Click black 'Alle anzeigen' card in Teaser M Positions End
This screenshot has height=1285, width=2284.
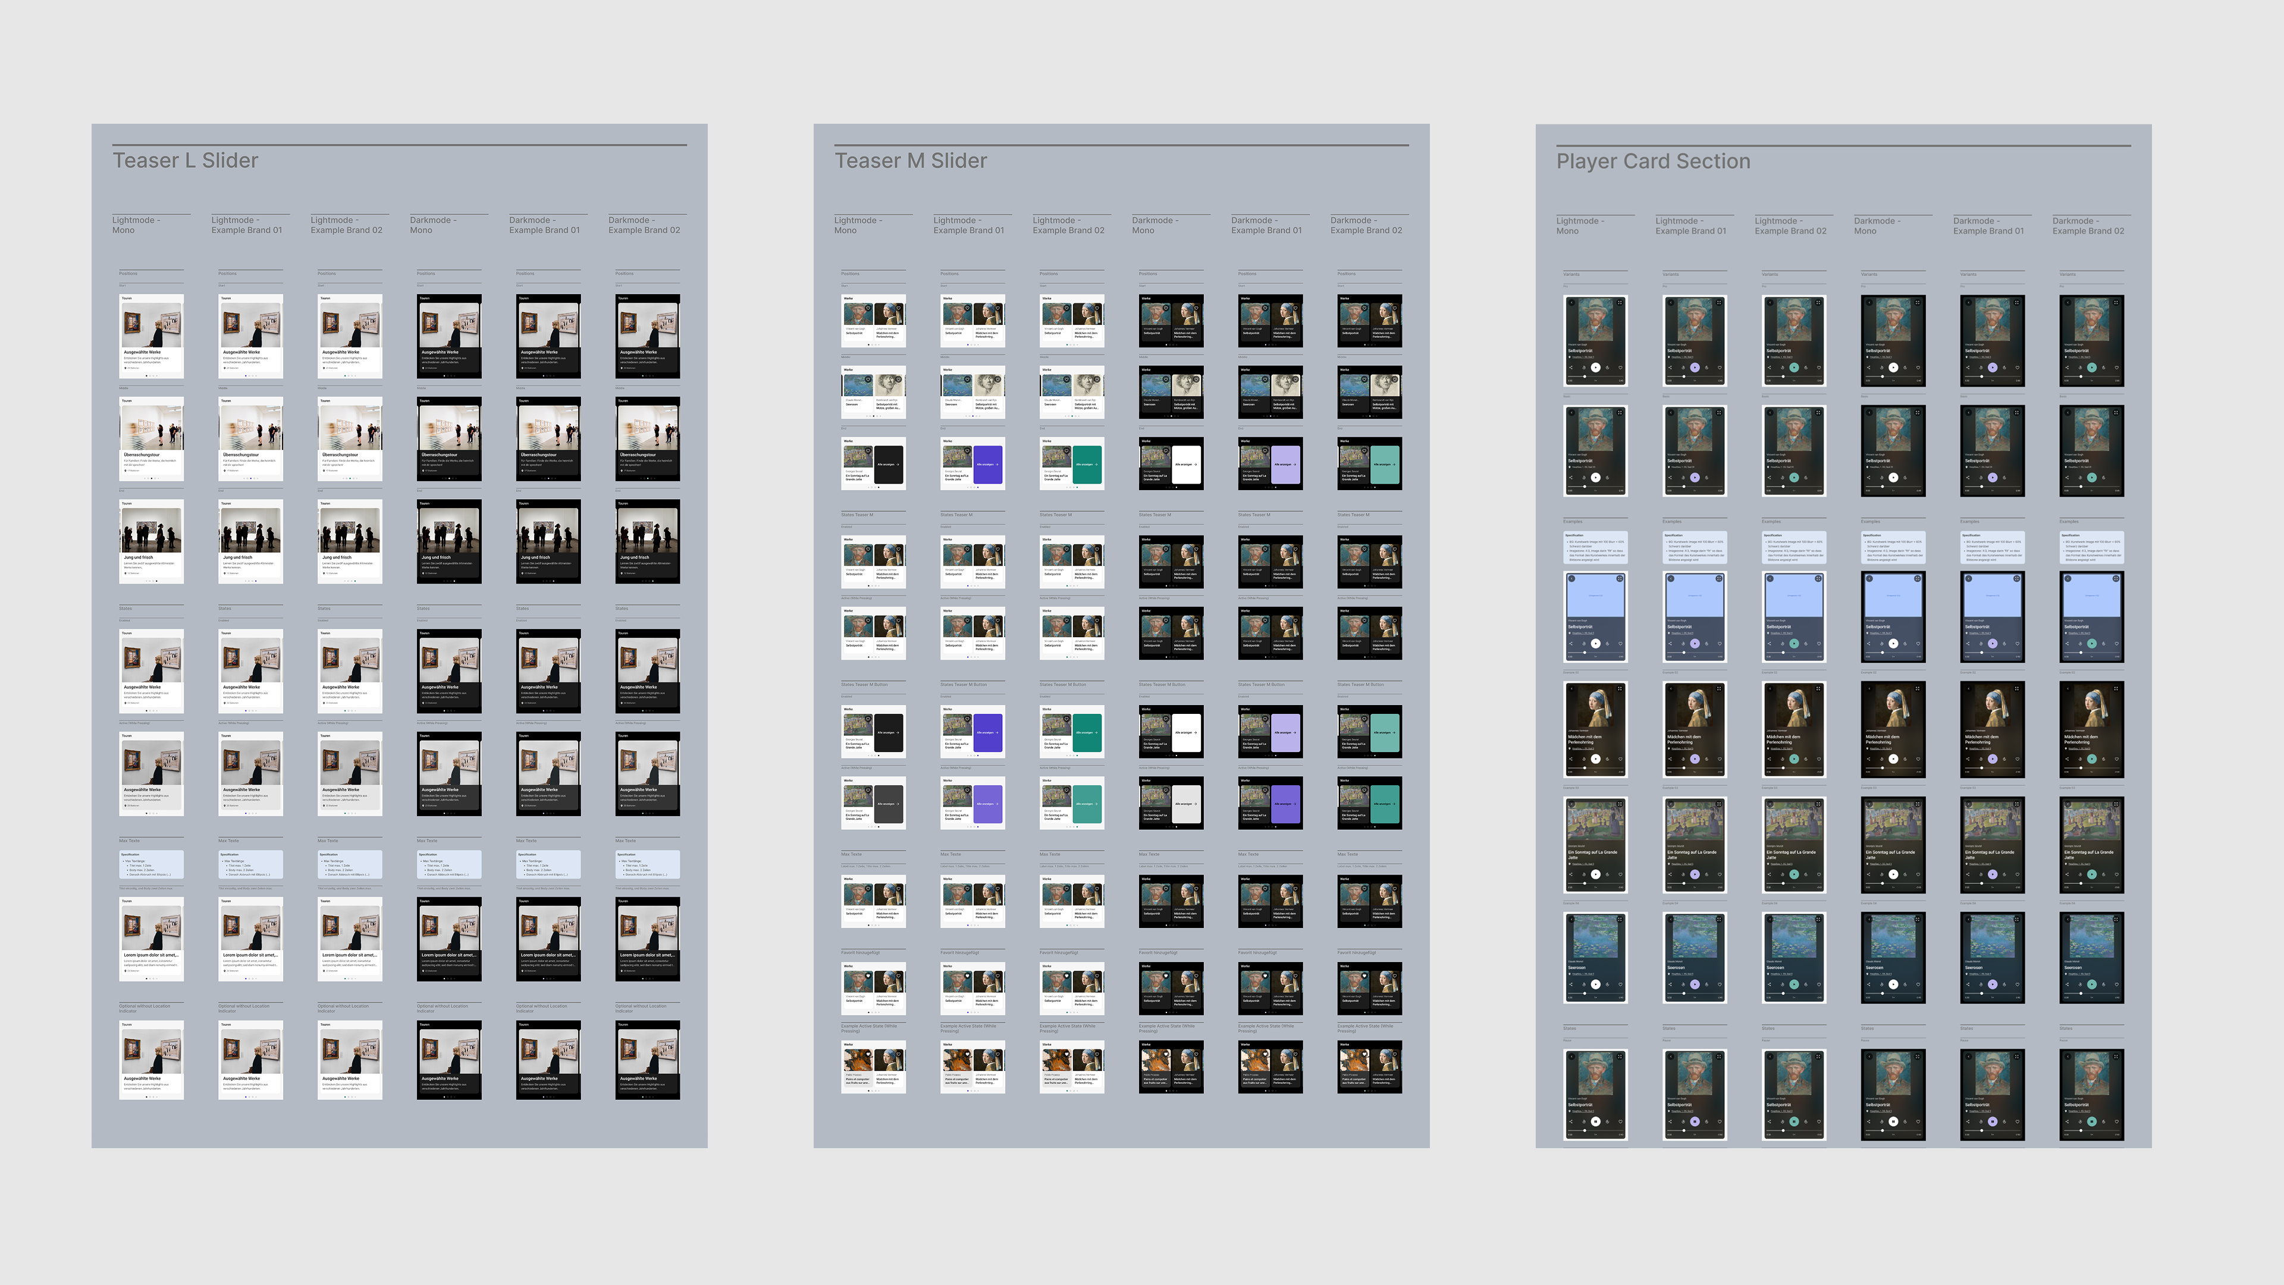(889, 465)
